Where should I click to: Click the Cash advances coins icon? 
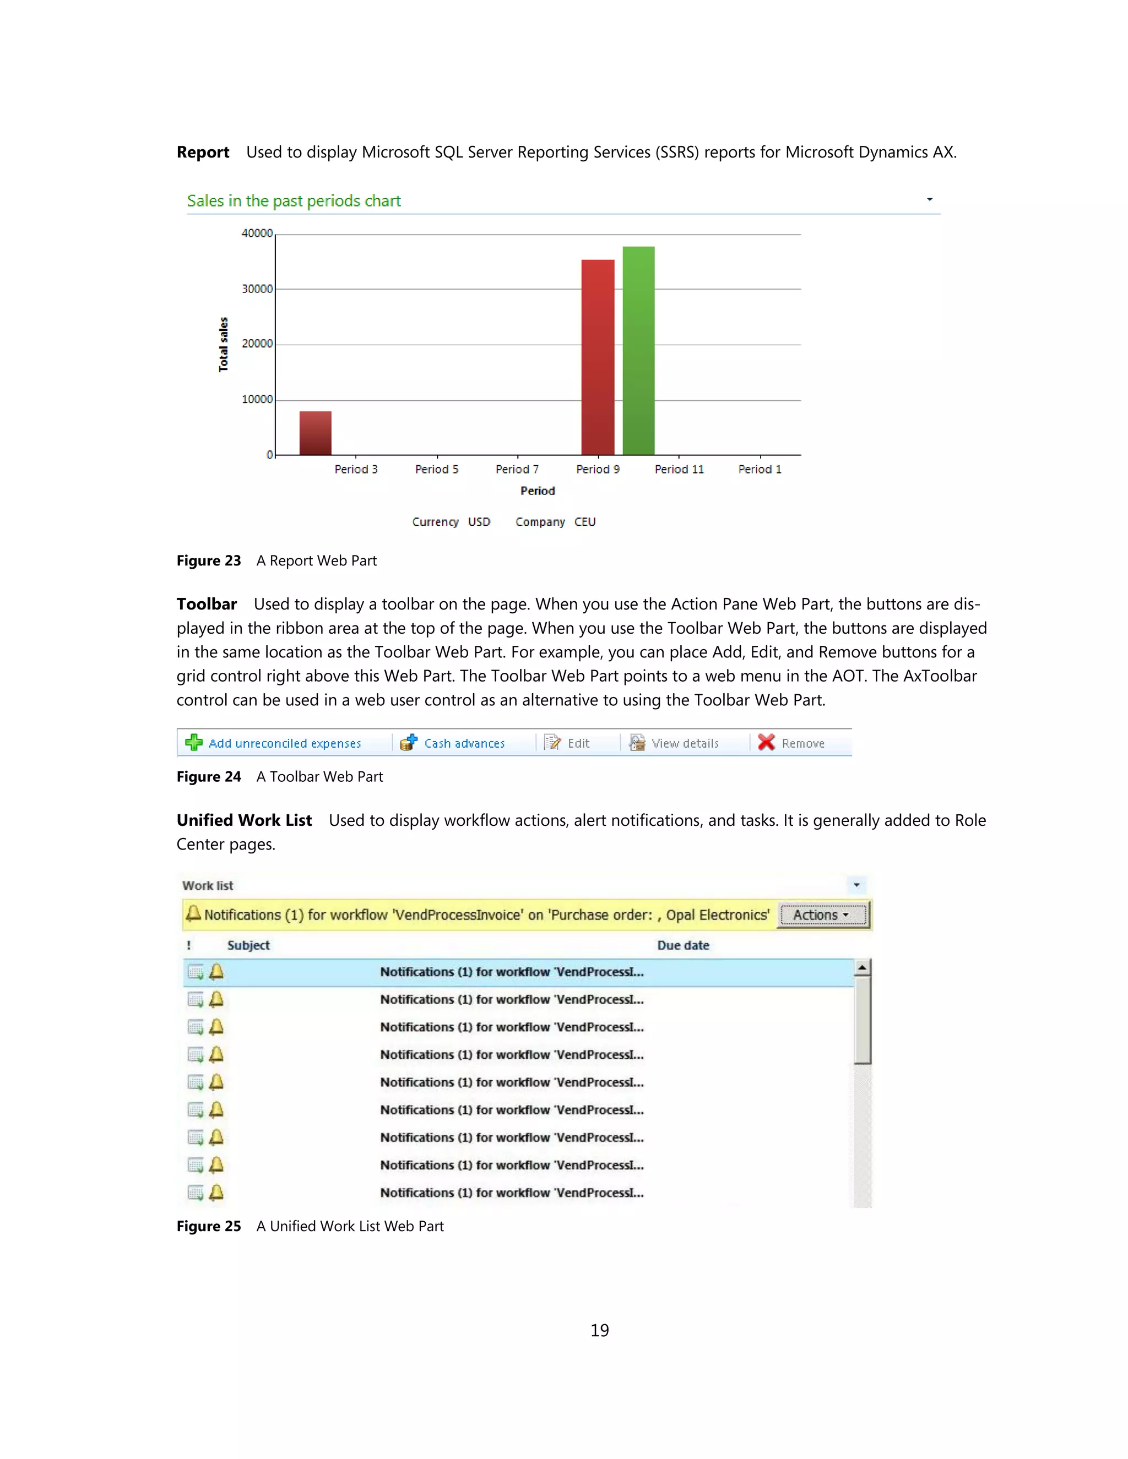pos(408,742)
